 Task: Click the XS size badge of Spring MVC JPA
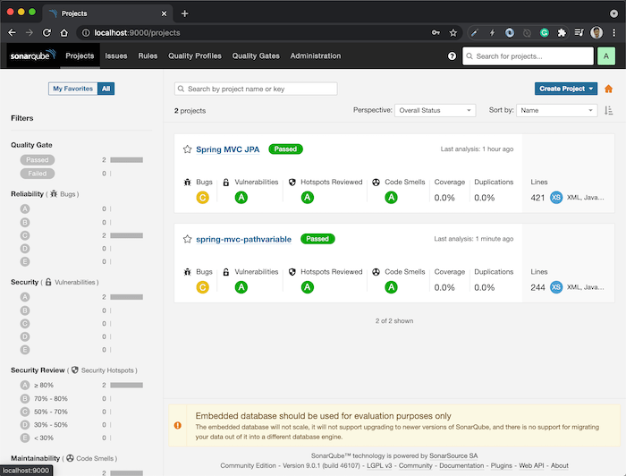[556, 197]
